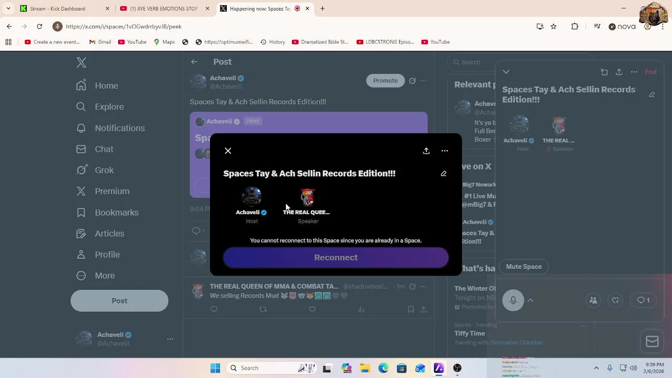Switch to the AYE VERB EMOTIONS YouTube tab
Screen dimensions: 672x378
(164, 8)
